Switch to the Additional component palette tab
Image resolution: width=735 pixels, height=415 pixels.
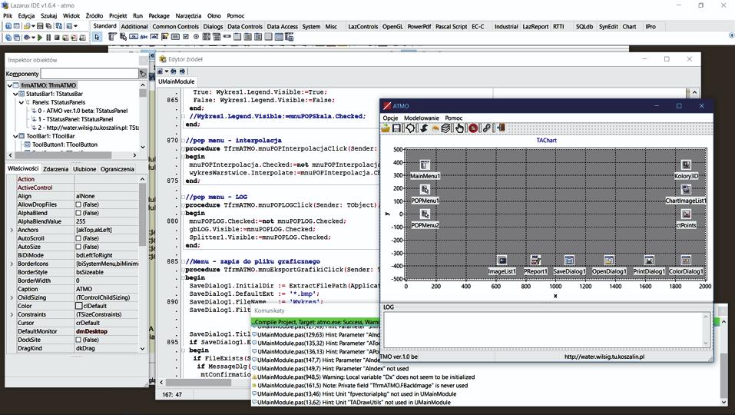click(134, 27)
